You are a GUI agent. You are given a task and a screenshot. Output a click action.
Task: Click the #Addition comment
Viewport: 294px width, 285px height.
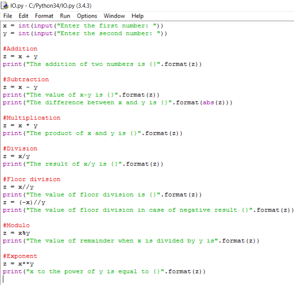click(20, 49)
